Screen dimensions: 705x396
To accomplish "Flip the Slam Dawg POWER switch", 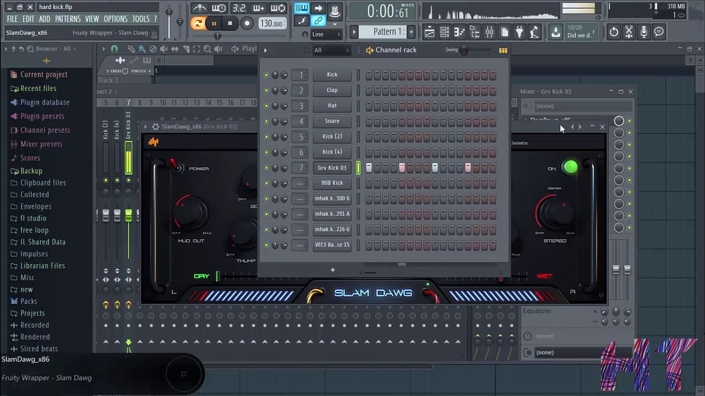I will tap(176, 167).
